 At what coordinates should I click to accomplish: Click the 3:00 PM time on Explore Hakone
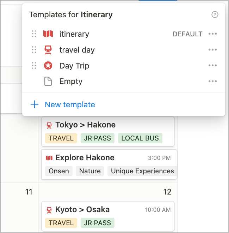click(x=159, y=158)
